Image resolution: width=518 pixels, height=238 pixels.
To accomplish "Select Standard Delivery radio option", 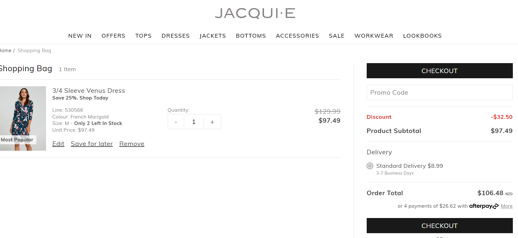I will click(370, 166).
